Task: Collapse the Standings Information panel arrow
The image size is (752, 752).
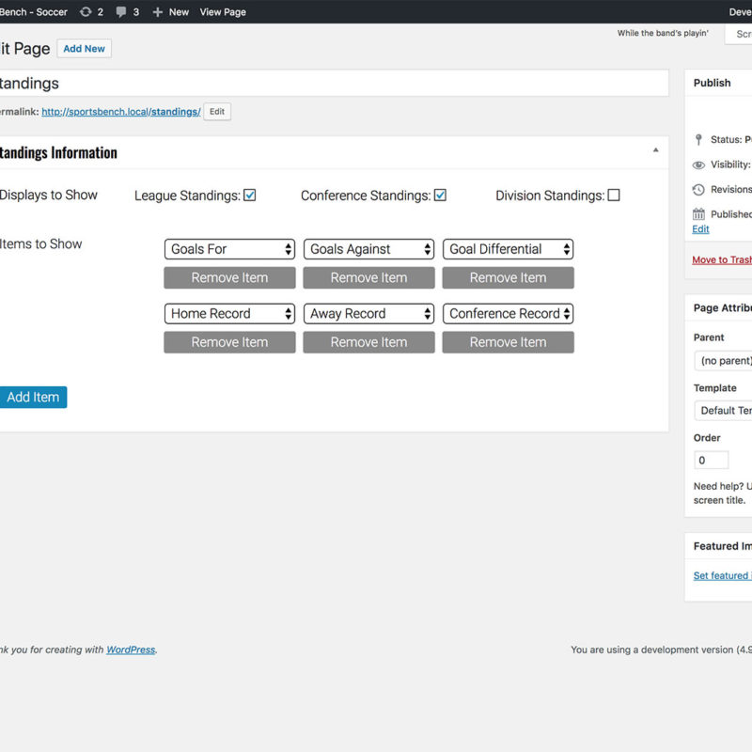Action: click(x=655, y=150)
